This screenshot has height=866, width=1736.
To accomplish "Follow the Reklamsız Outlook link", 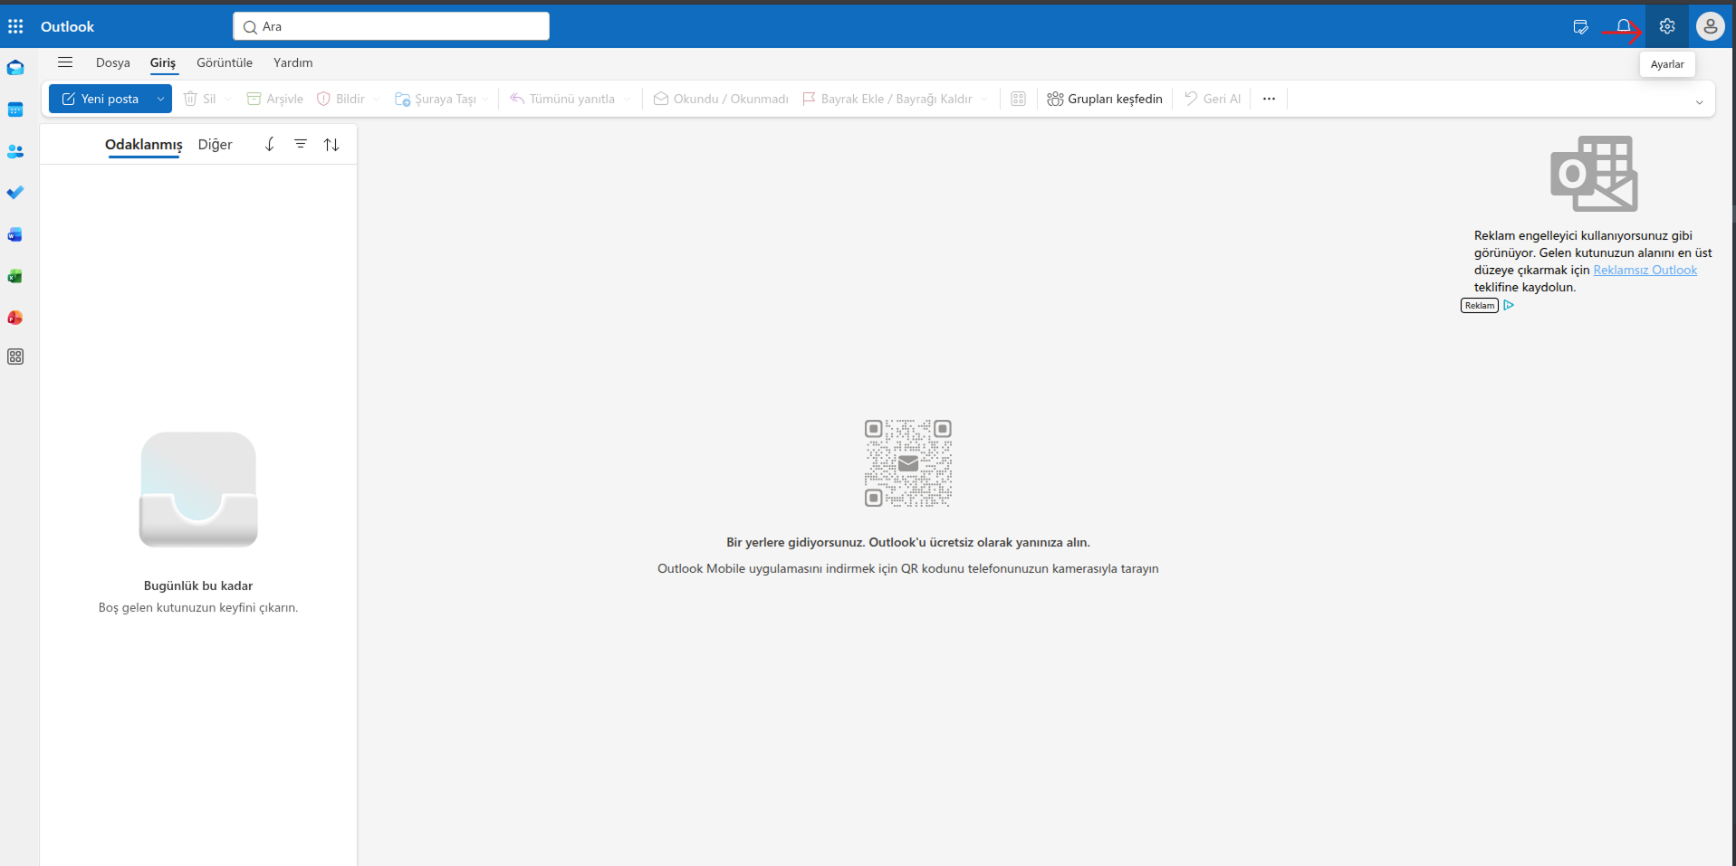I will (x=1645, y=270).
